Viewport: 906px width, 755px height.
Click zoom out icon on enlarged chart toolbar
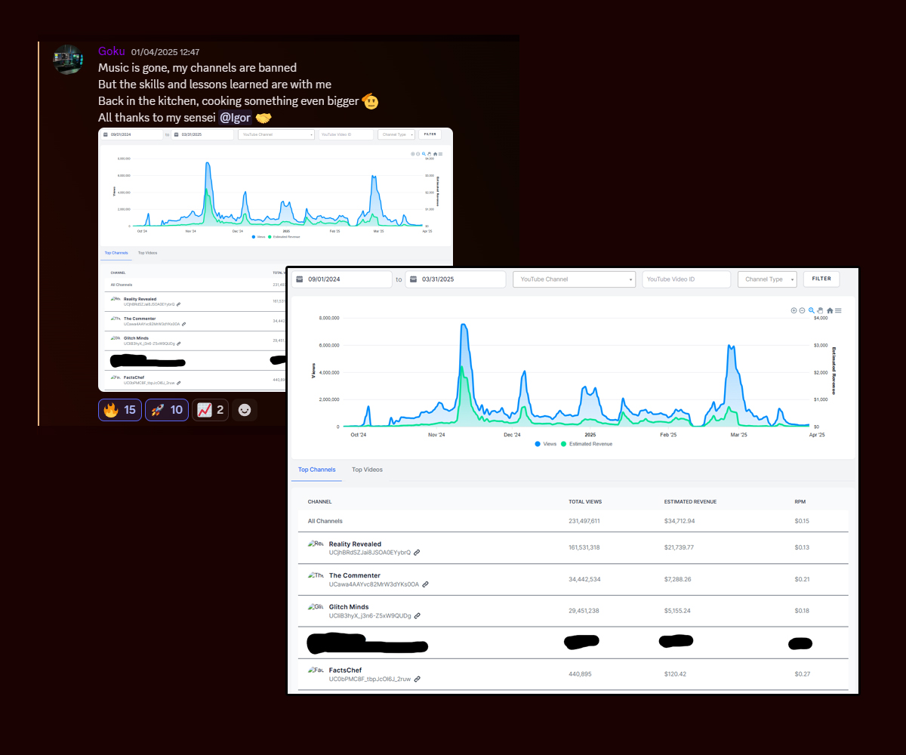coord(802,310)
